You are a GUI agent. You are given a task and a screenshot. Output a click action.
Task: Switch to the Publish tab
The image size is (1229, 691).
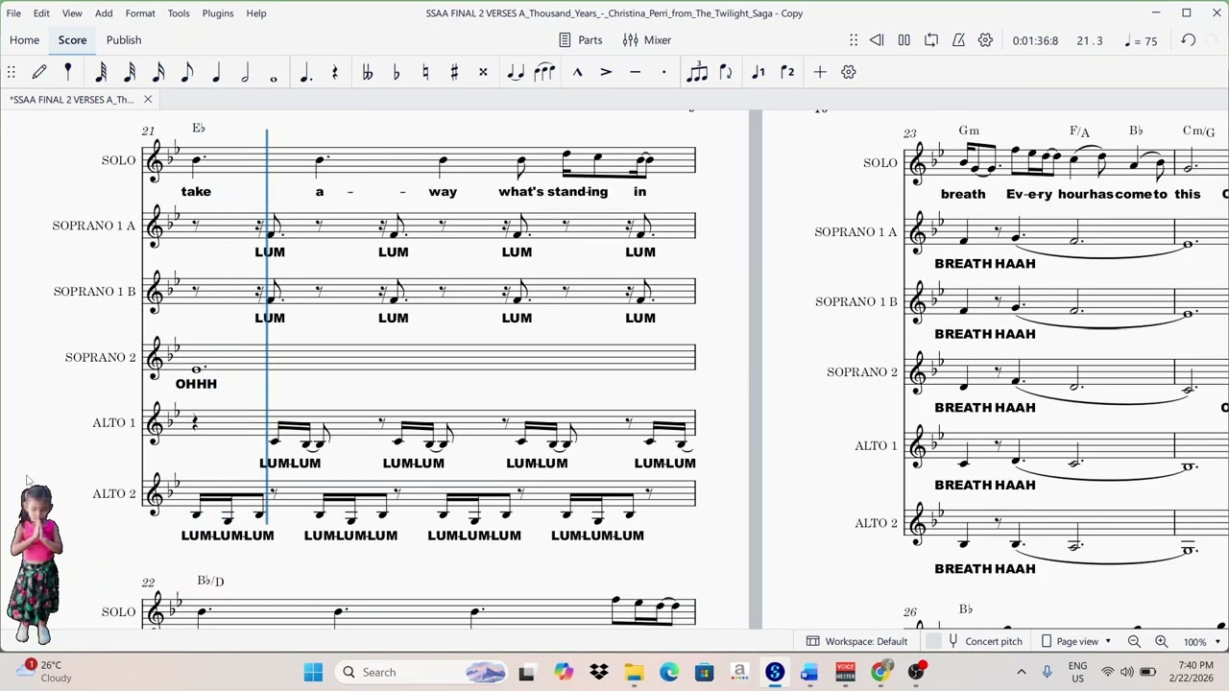[x=124, y=40]
